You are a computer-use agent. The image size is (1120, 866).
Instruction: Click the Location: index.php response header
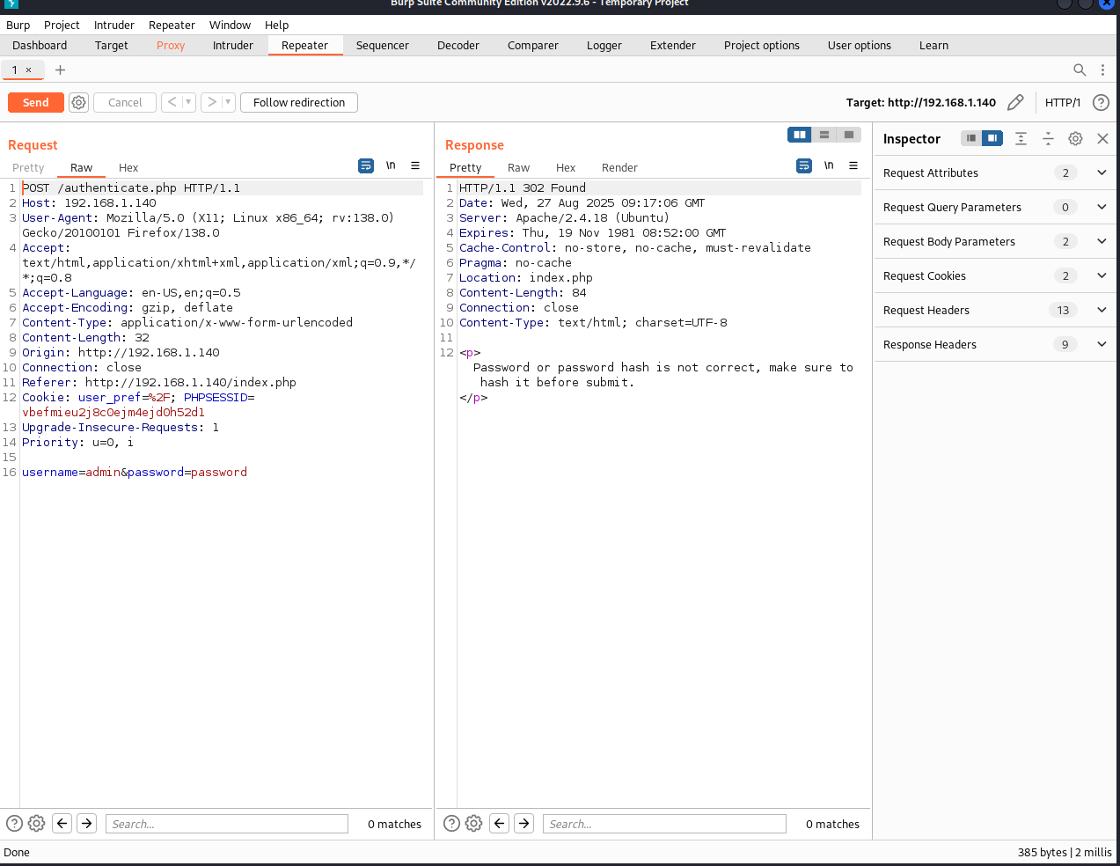pos(526,278)
